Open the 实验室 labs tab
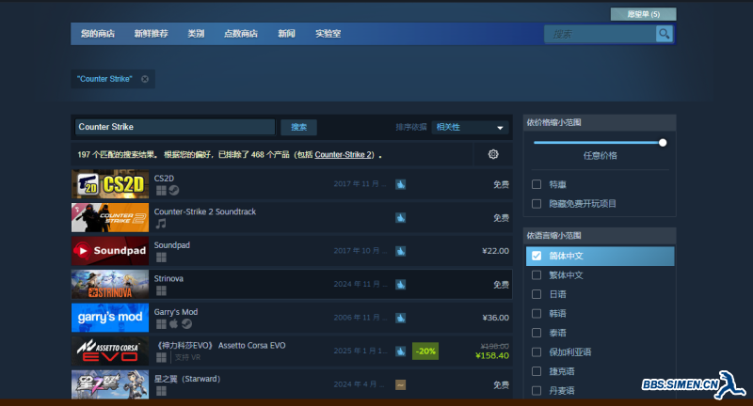The image size is (753, 406). pos(328,34)
